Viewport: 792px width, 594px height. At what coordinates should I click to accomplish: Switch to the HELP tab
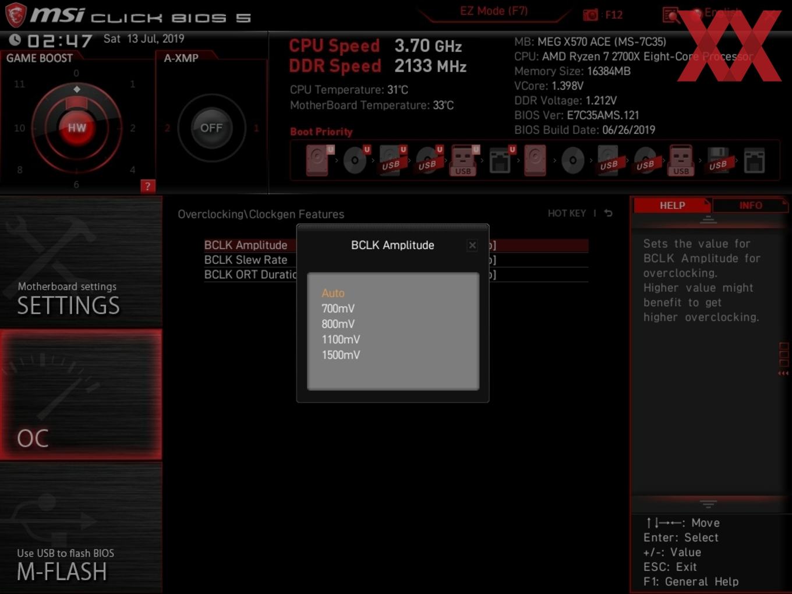coord(672,205)
